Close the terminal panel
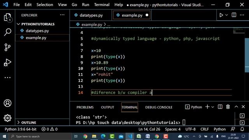This screenshot has width=249, height=140. pos(243,107)
